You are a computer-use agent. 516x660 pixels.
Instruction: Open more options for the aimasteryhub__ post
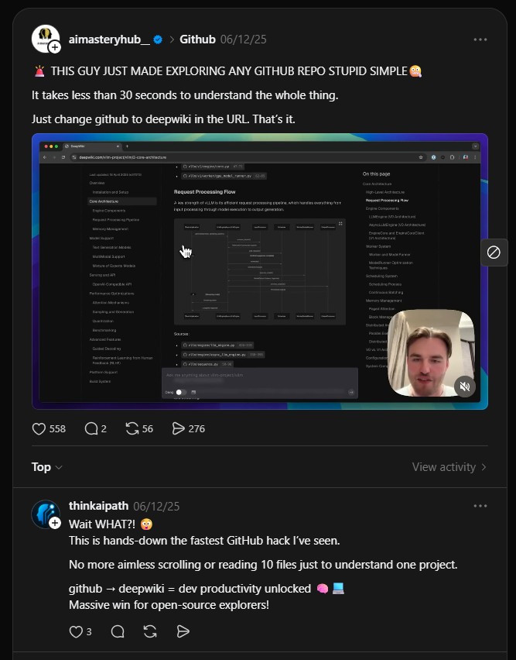pyautogui.click(x=480, y=40)
